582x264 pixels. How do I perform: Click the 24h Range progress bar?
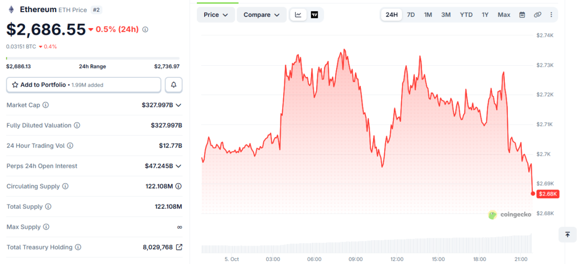[93, 59]
